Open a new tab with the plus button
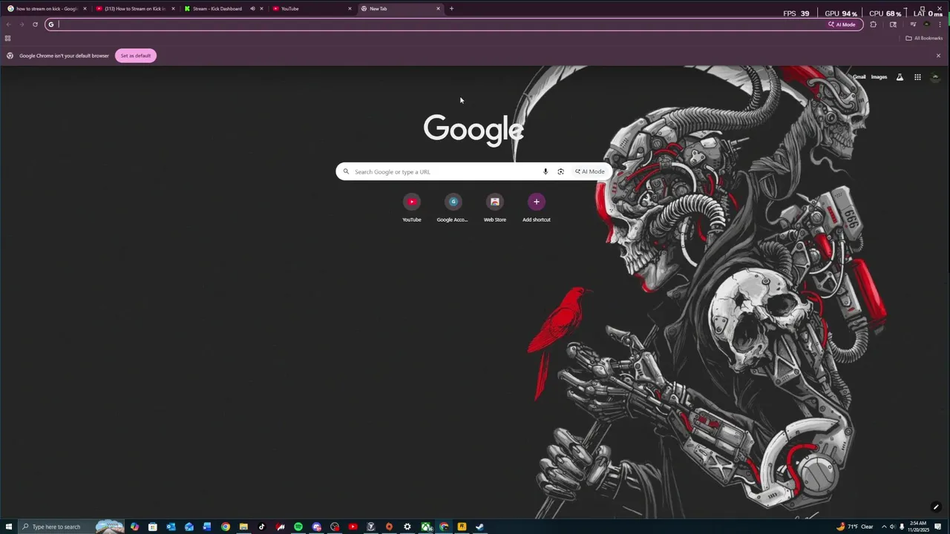Viewport: 950px width, 534px height. [x=451, y=9]
